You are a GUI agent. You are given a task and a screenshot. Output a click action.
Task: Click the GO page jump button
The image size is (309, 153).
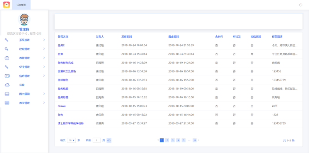pyautogui.click(x=109, y=140)
